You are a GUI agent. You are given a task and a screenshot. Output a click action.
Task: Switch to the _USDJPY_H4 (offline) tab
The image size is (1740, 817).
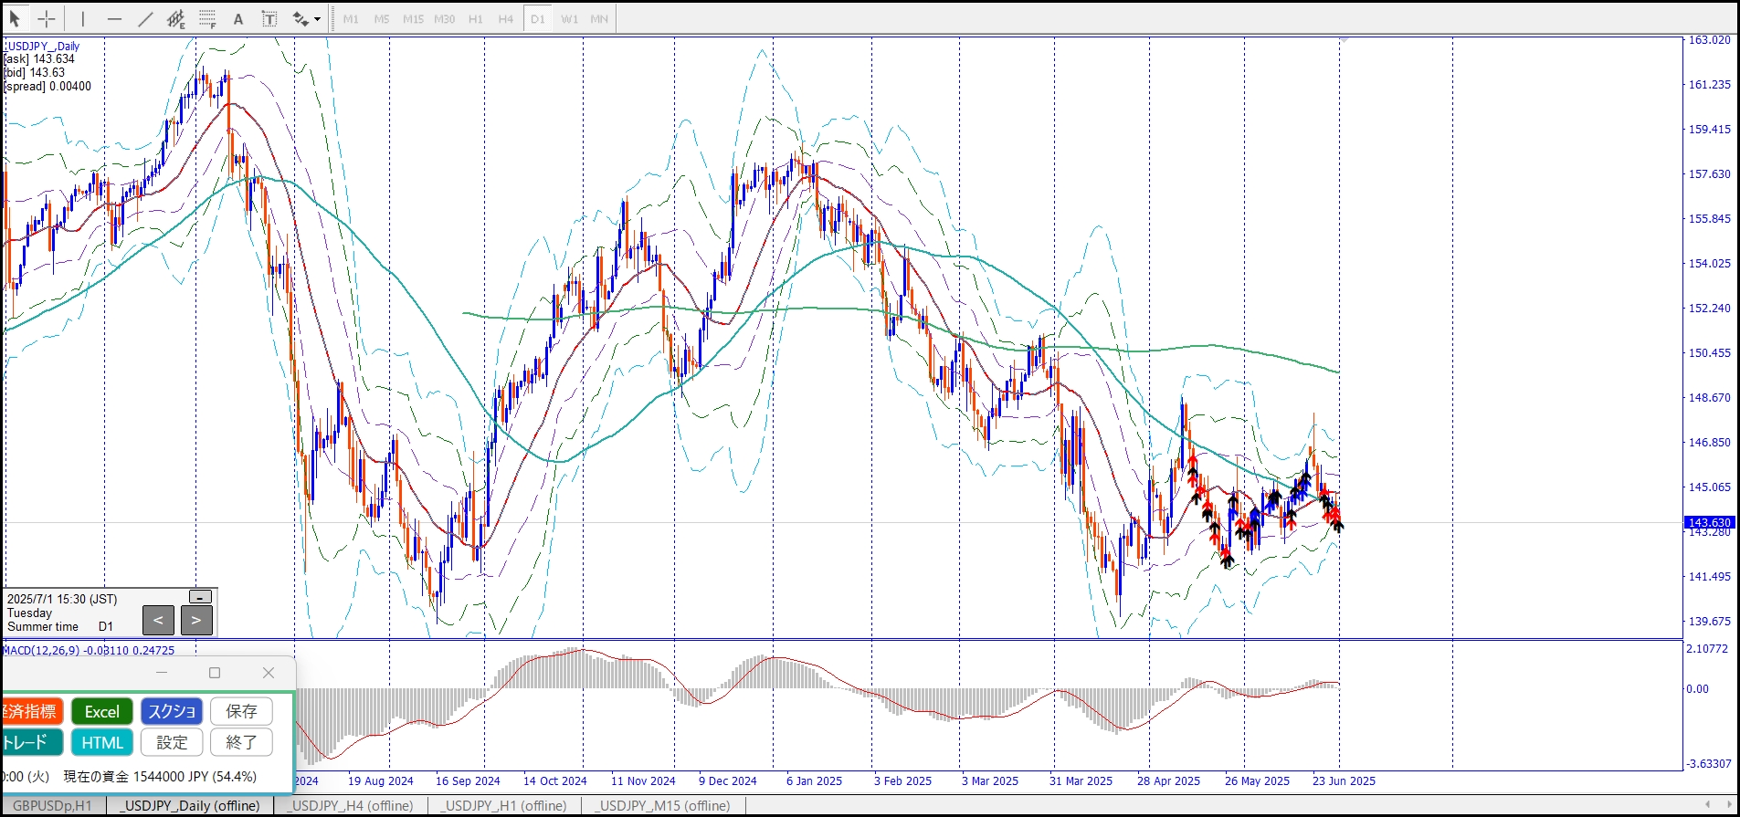[x=352, y=805]
